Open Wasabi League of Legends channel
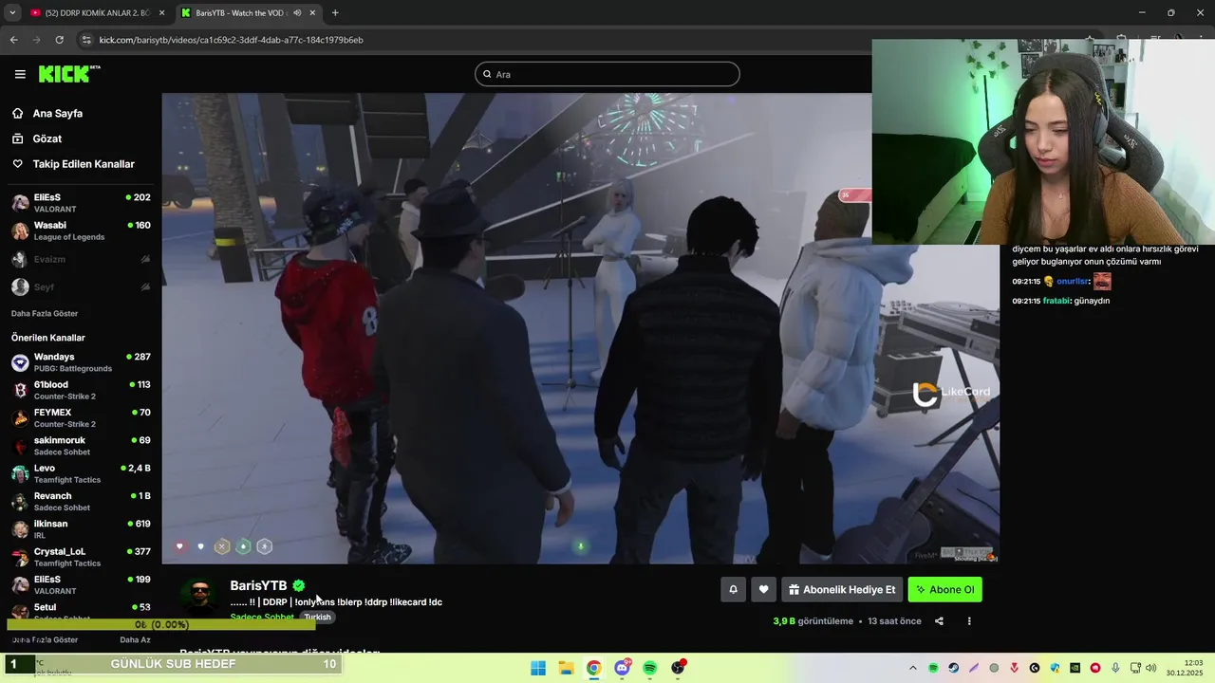 coord(81,231)
